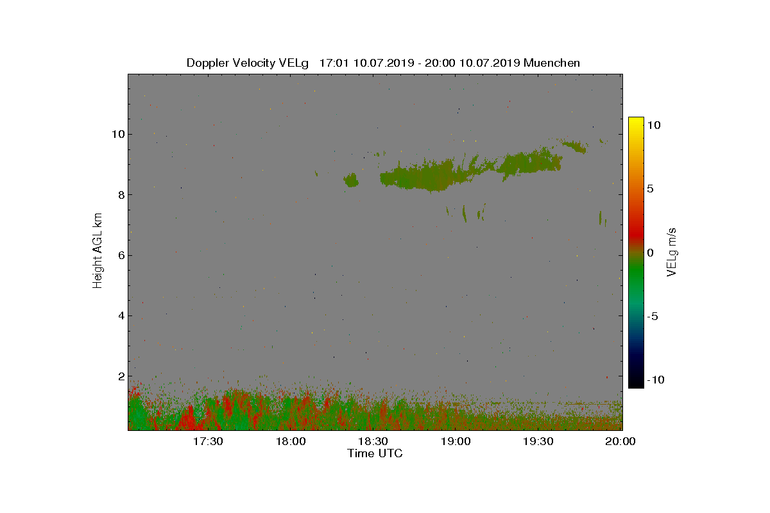Click the plot title 'Doppler Velocity VELg'
Viewport: 770px width, 513px height.
tap(248, 63)
